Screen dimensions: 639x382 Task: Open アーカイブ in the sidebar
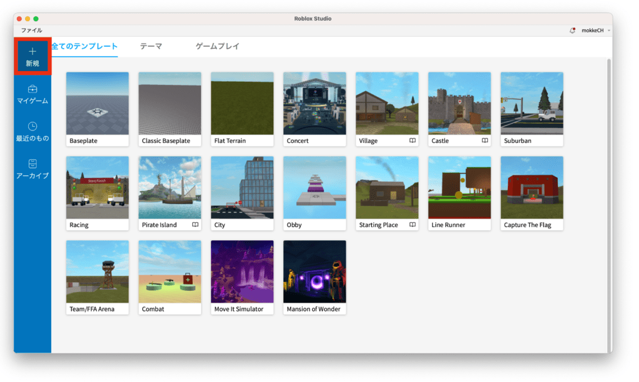click(x=32, y=169)
